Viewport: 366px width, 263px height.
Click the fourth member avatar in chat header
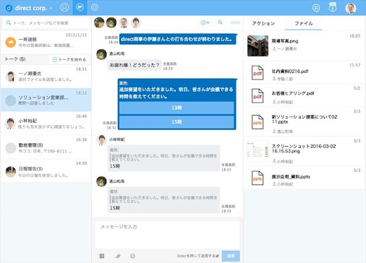[136, 22]
